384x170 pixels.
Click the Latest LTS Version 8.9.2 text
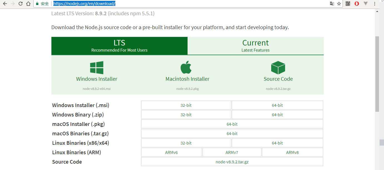[103, 13]
